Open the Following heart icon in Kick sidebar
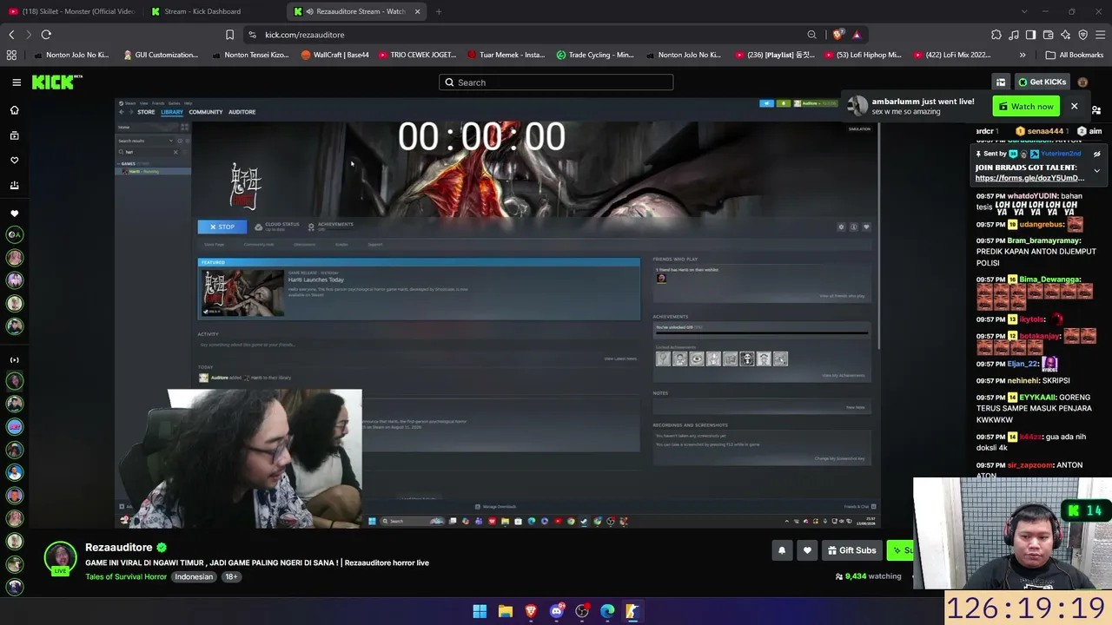This screenshot has height=625, width=1112. coord(14,161)
